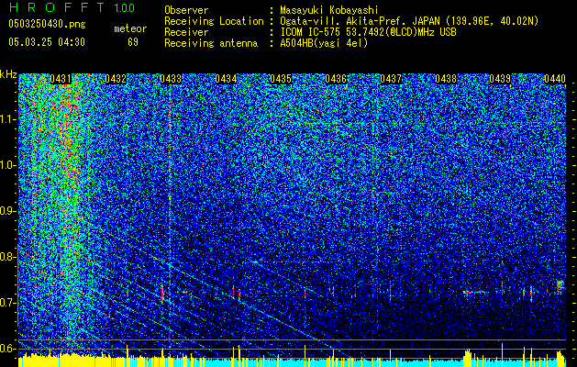Click the 0438 time marker
The image size is (577, 367).
pyautogui.click(x=446, y=79)
